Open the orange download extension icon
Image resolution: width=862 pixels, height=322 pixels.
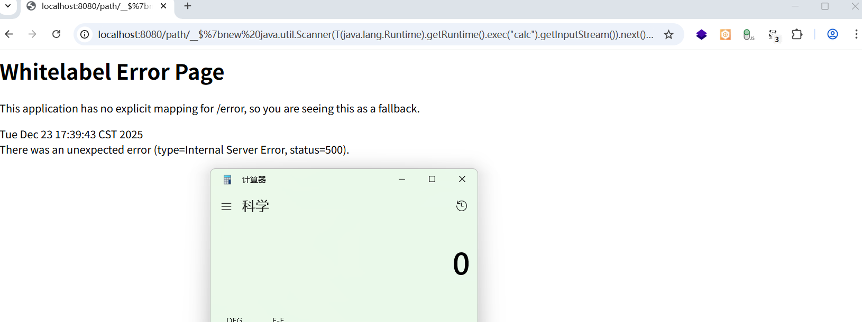coord(725,35)
